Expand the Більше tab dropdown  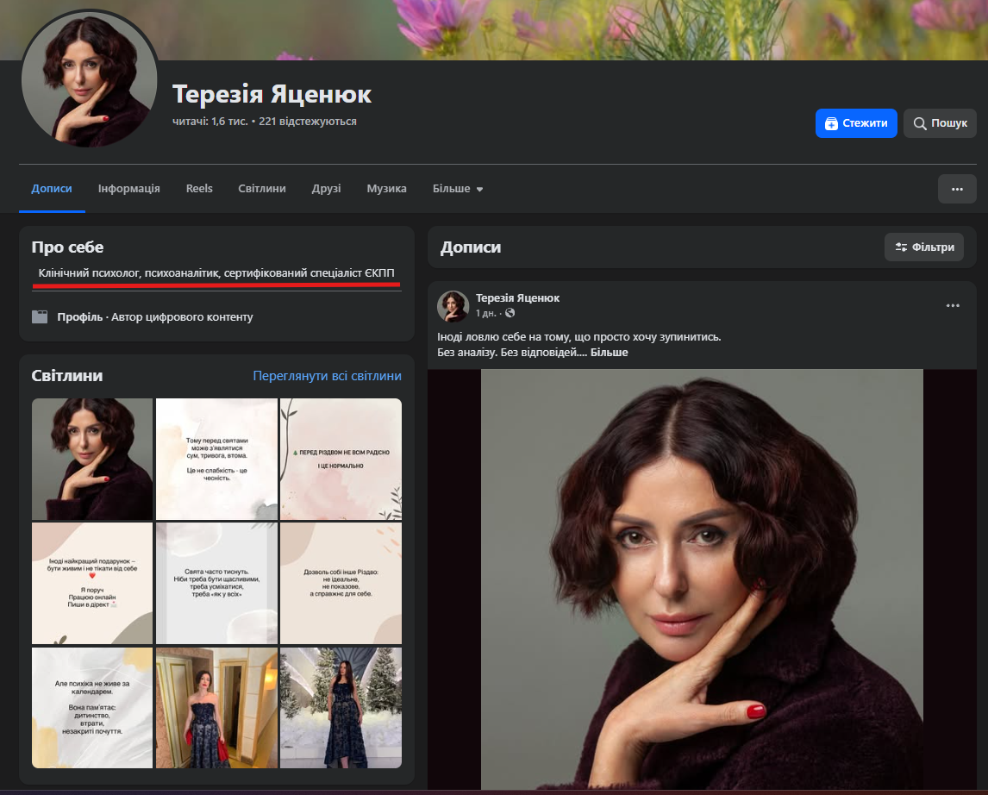coord(458,189)
